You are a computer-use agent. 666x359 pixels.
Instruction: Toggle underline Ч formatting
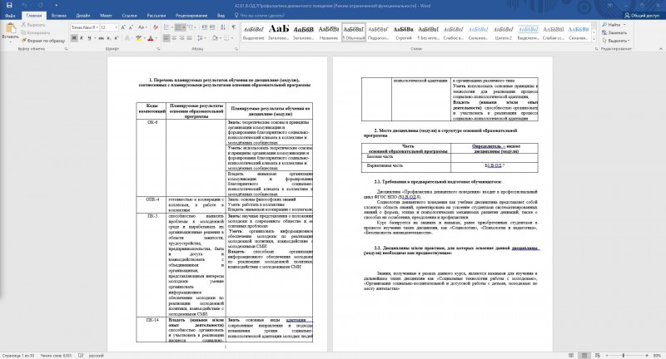click(x=89, y=38)
